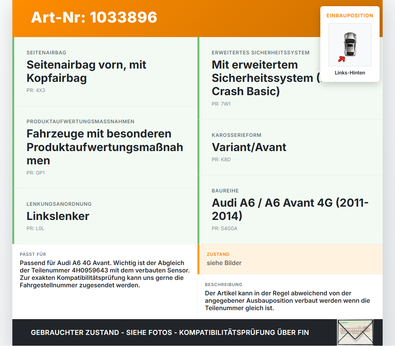Click the GEBRAUCHTER ZUSTAND footer banner text

(170, 332)
